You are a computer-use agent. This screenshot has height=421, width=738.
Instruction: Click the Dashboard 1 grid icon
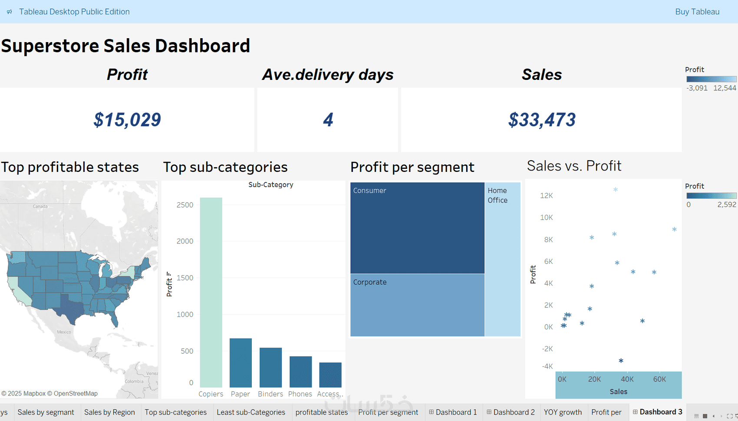point(431,412)
